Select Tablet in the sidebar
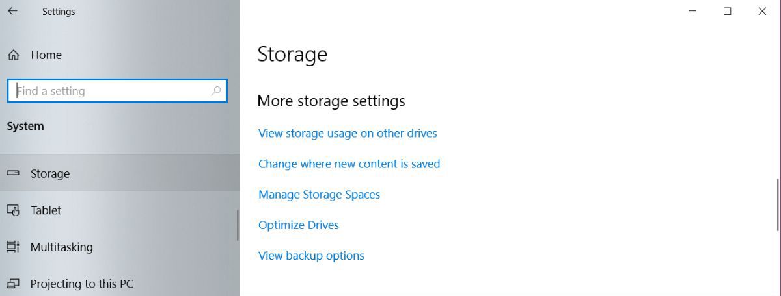 (46, 210)
